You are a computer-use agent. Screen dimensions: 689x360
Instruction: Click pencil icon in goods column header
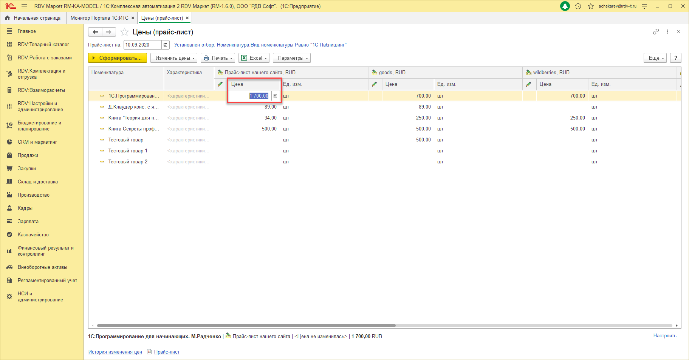(375, 84)
